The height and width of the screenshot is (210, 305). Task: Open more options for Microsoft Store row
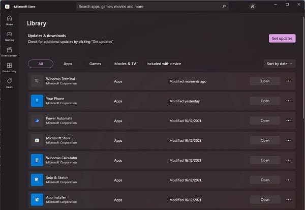click(288, 140)
